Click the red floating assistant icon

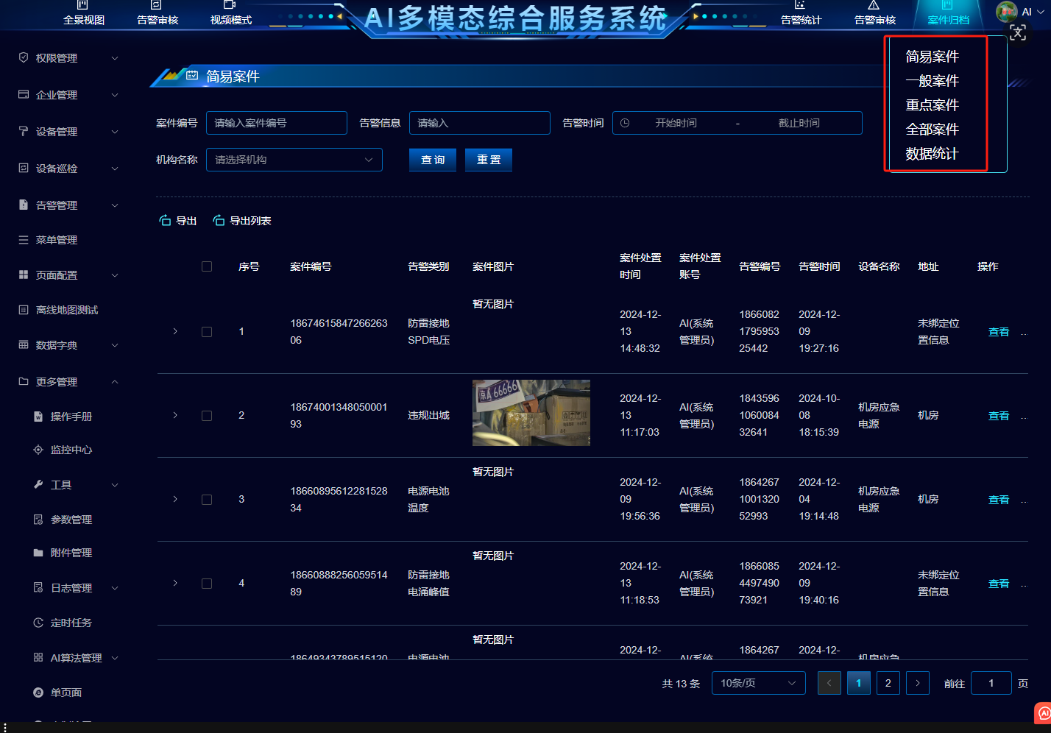1044,713
